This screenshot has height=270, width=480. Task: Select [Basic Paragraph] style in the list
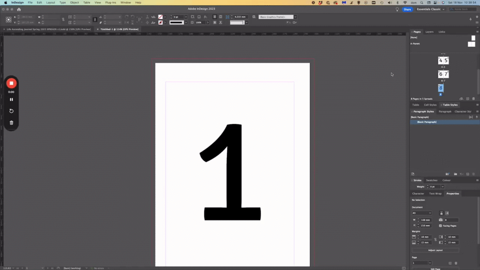[445, 122]
